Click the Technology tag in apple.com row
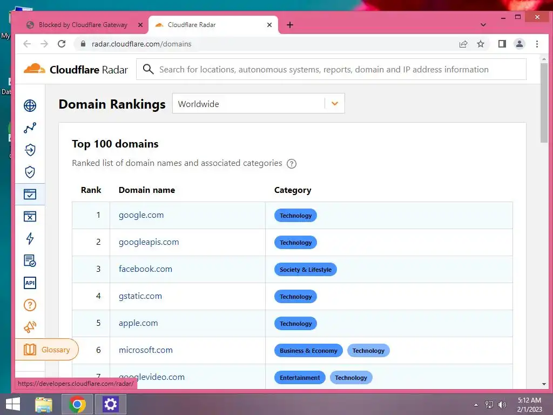The height and width of the screenshot is (415, 553). coord(295,324)
